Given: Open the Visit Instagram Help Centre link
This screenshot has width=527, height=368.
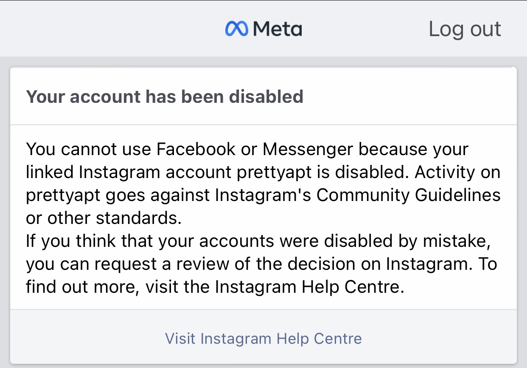Looking at the screenshot, I should click(263, 339).
